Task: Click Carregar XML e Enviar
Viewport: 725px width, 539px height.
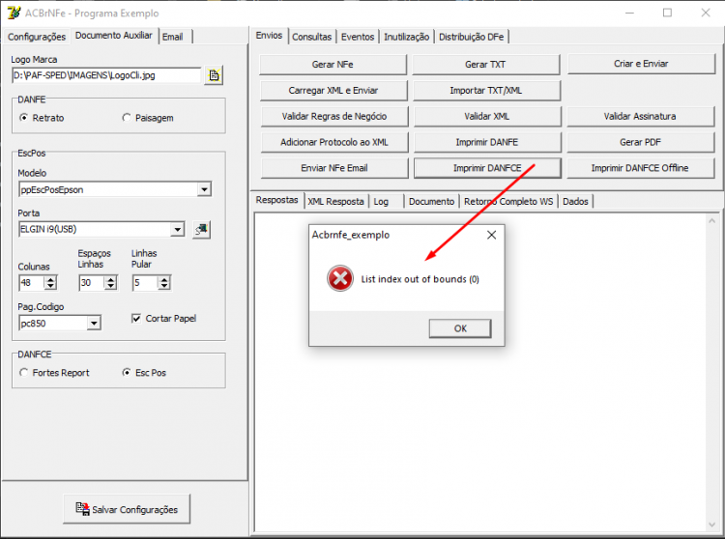Action: [x=333, y=90]
